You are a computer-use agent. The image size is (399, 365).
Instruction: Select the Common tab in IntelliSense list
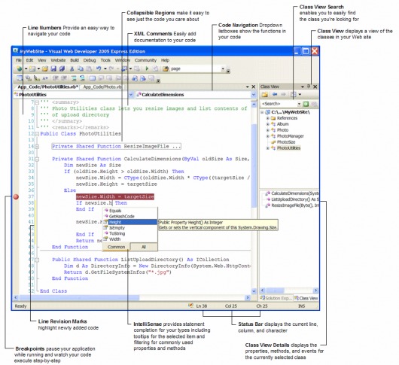[116, 247]
